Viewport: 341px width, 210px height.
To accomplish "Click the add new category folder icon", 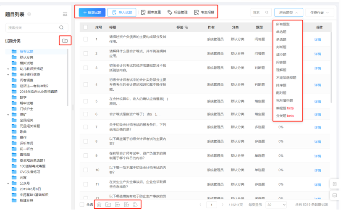I will [65, 41].
